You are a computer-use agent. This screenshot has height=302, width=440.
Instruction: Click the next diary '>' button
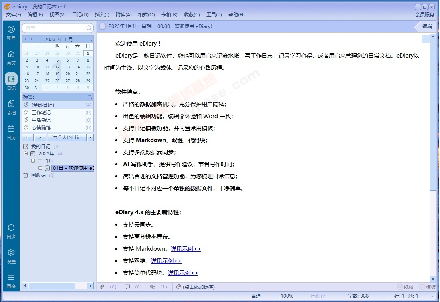tap(40, 137)
